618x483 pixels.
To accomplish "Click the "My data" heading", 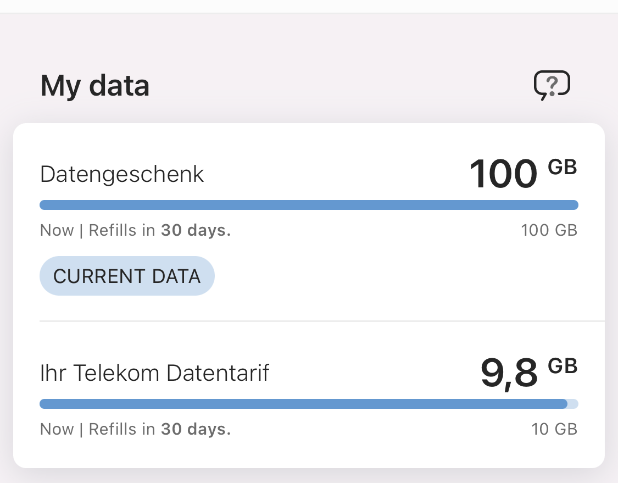I will (x=95, y=86).
